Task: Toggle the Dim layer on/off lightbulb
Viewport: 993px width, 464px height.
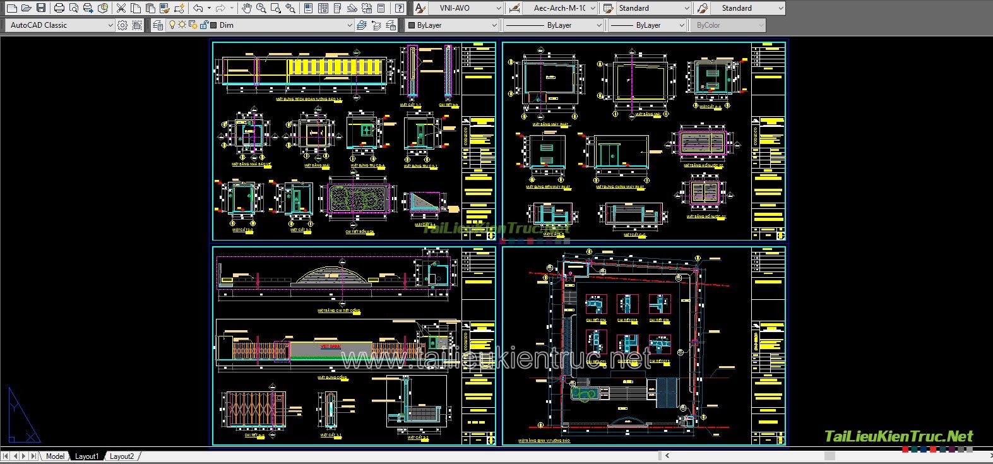Action: [172, 25]
